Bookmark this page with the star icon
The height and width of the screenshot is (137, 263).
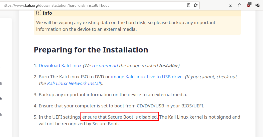196,5
